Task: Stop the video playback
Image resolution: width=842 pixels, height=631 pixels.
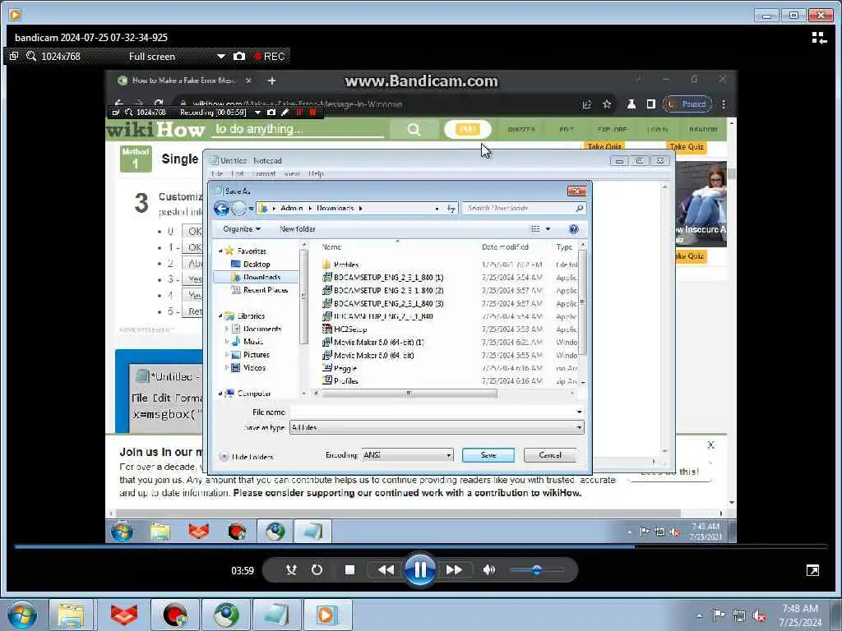Action: tap(349, 570)
